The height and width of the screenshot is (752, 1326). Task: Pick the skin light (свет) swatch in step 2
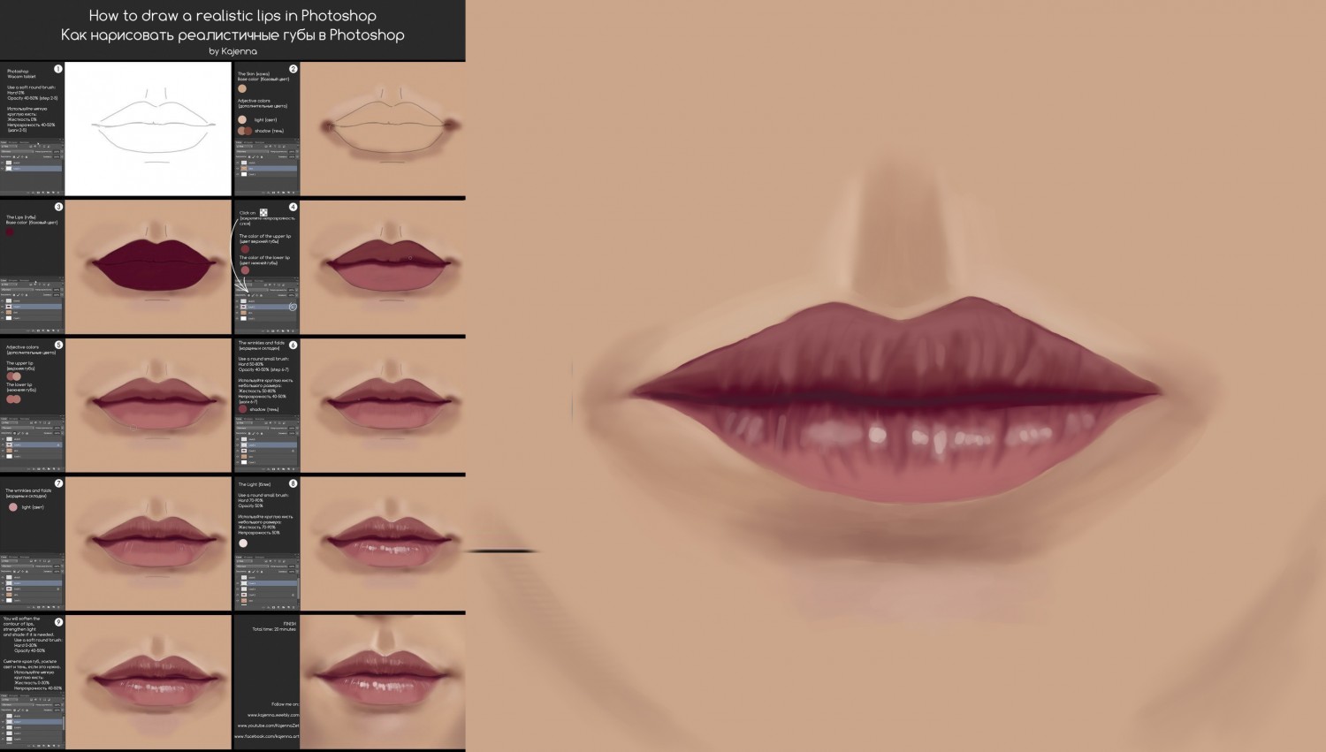click(x=242, y=119)
